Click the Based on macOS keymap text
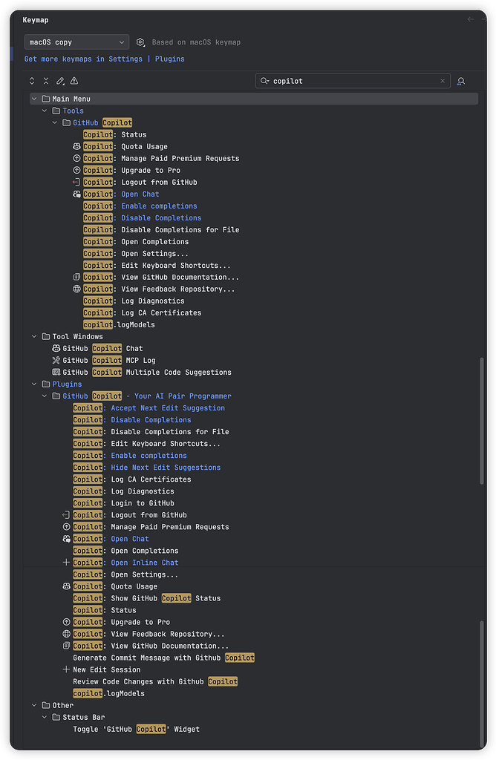 click(x=196, y=42)
